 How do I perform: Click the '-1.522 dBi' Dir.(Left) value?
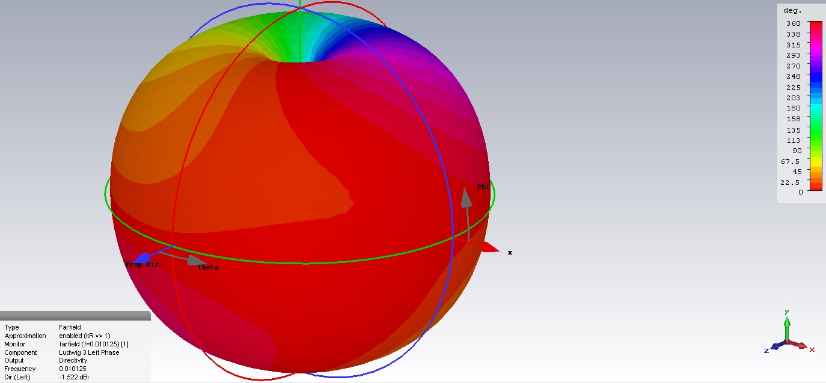(75, 377)
